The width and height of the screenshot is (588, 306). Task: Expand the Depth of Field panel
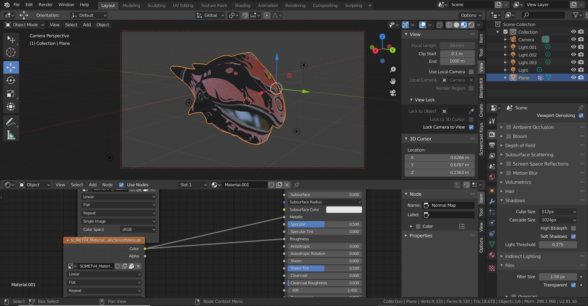click(520, 145)
